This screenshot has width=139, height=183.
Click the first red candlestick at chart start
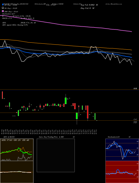(x=2, y=95)
